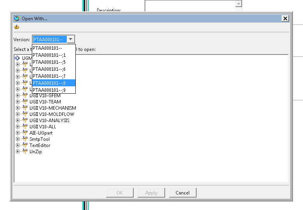Select the UGII V10-MECHANISM label

pyautogui.click(x=53, y=108)
